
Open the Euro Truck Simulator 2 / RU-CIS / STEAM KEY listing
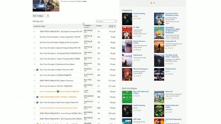point(56,86)
